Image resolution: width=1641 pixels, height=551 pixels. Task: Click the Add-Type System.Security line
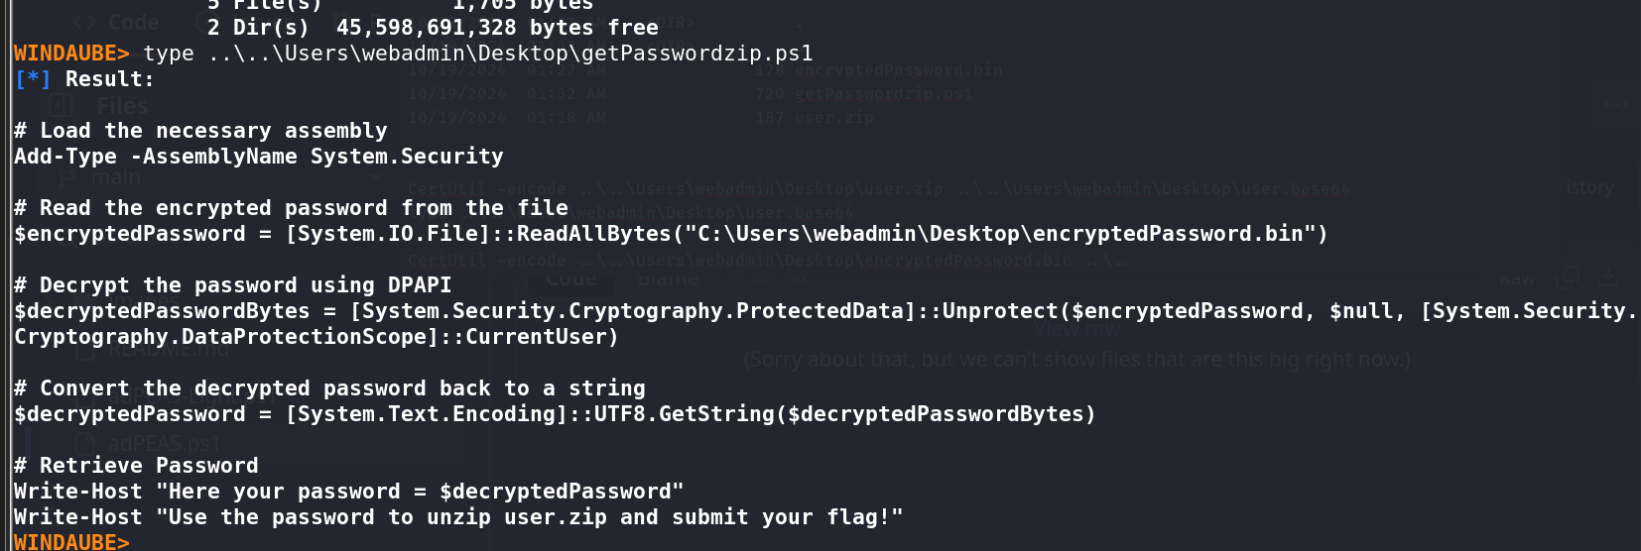(258, 157)
